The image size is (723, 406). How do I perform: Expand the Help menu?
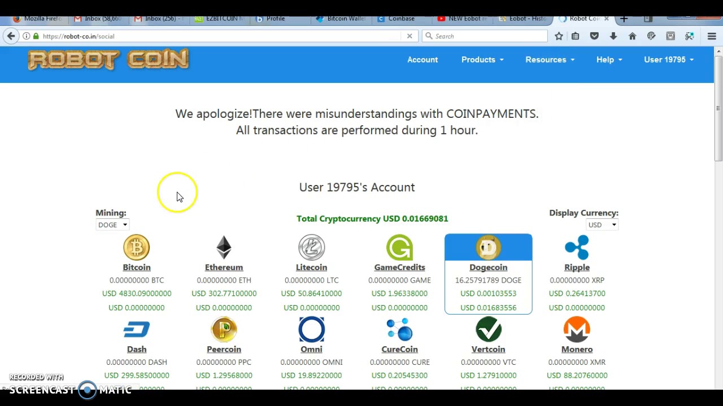tap(609, 60)
